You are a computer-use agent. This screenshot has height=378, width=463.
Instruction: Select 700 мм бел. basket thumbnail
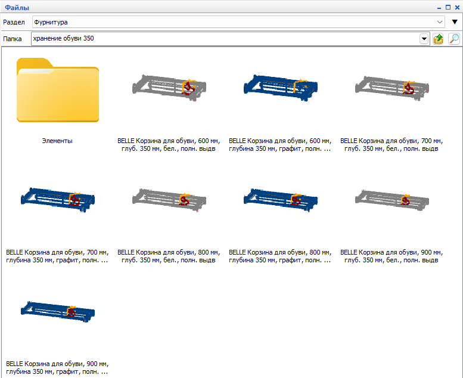(x=392, y=88)
